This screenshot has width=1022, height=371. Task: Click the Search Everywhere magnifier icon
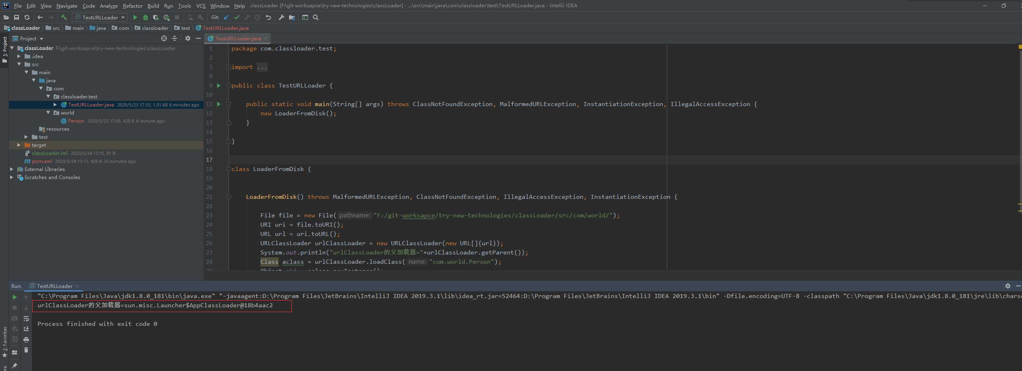click(316, 17)
